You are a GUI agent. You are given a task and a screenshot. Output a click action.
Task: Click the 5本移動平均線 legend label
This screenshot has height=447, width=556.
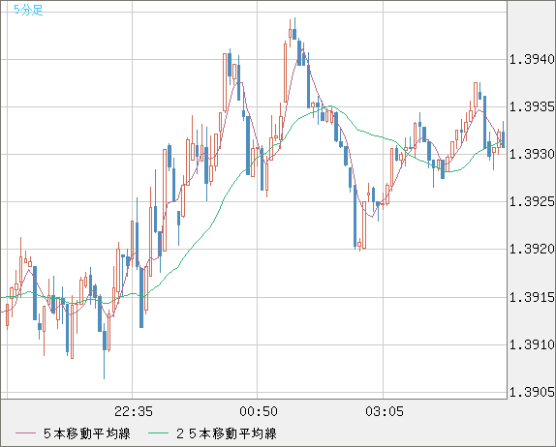click(87, 433)
